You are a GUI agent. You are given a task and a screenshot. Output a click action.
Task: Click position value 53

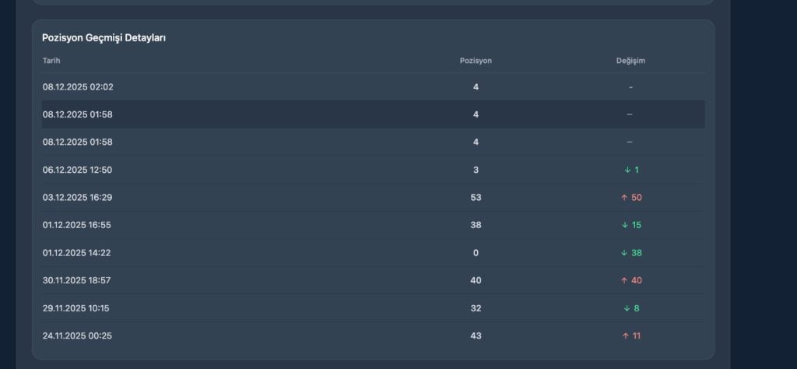[x=476, y=198]
